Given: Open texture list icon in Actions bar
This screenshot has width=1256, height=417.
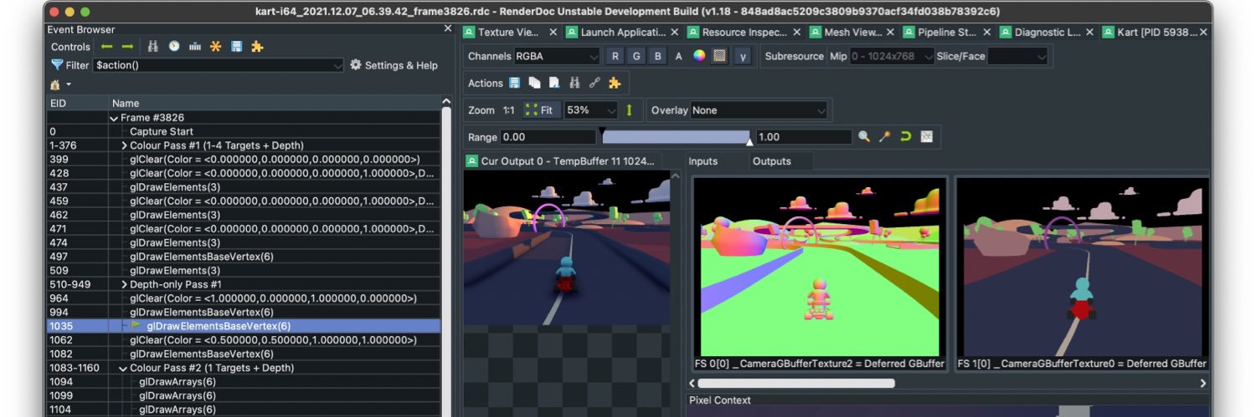Looking at the screenshot, I should tap(553, 83).
